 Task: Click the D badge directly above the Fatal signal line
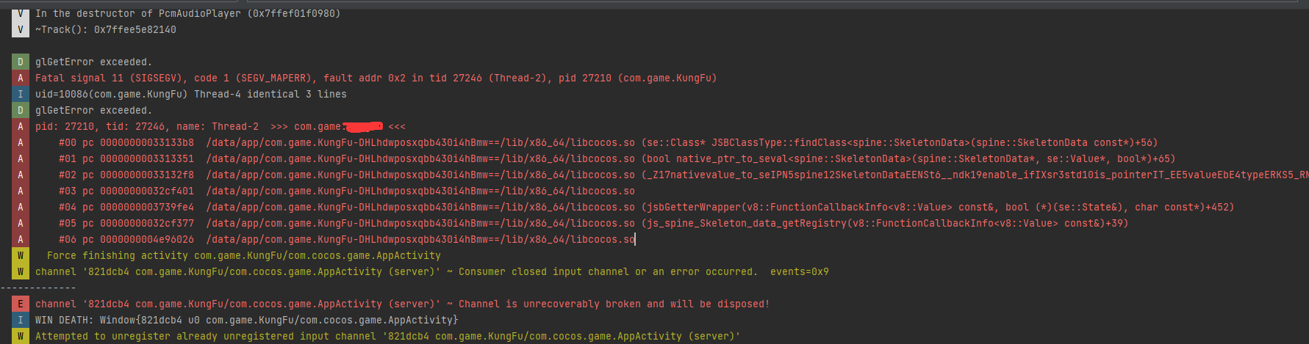20,62
